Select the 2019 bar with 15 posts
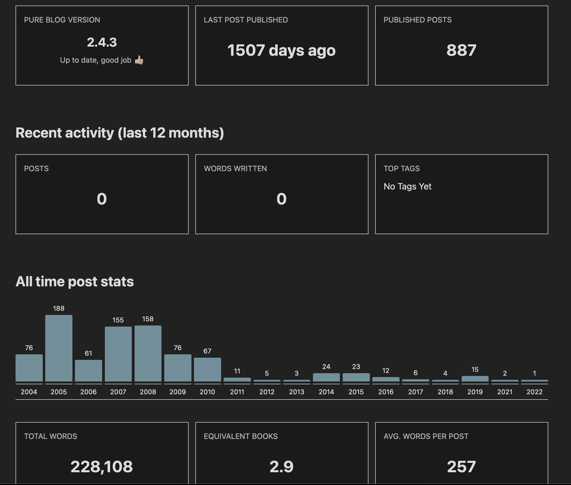The height and width of the screenshot is (485, 571). (x=475, y=379)
